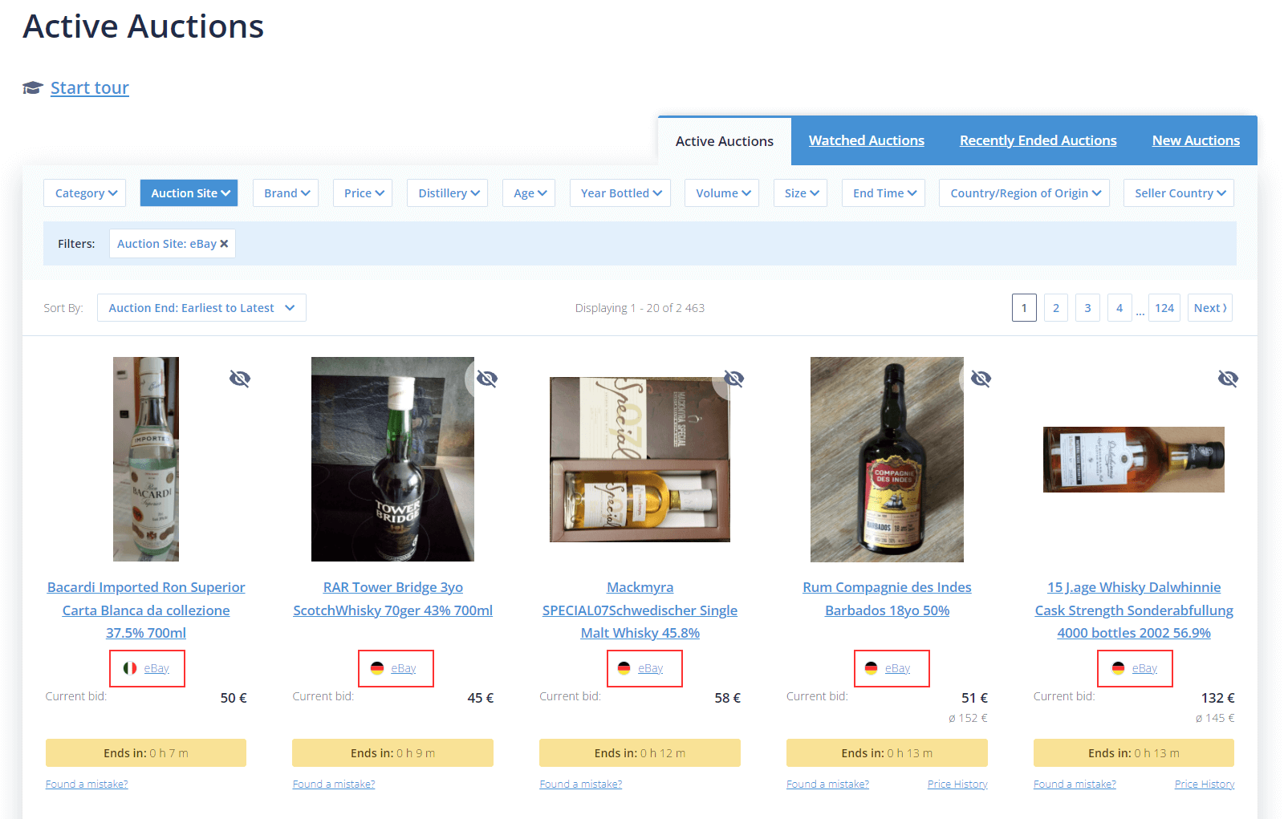Screen dimensions: 1284x819
Task: Open RAR Tower Bridge 3yo listing title
Action: pyautogui.click(x=393, y=599)
